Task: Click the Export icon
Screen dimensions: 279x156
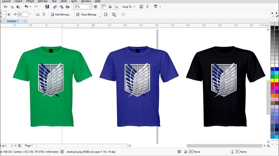Action: (61, 7)
